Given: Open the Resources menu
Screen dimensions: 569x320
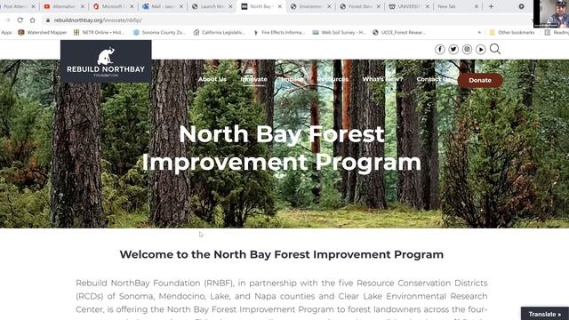Looking at the screenshot, I should (333, 79).
